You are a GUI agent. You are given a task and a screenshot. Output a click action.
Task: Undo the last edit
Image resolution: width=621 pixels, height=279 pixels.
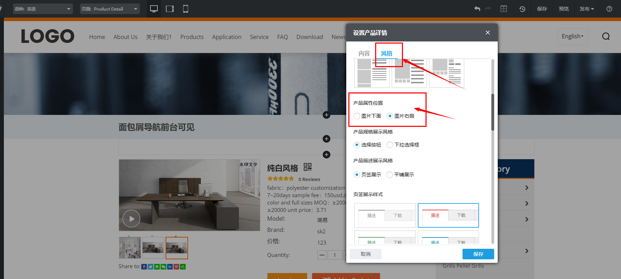[477, 9]
